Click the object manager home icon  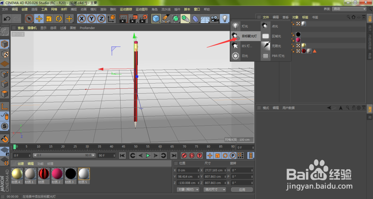pos(354,17)
